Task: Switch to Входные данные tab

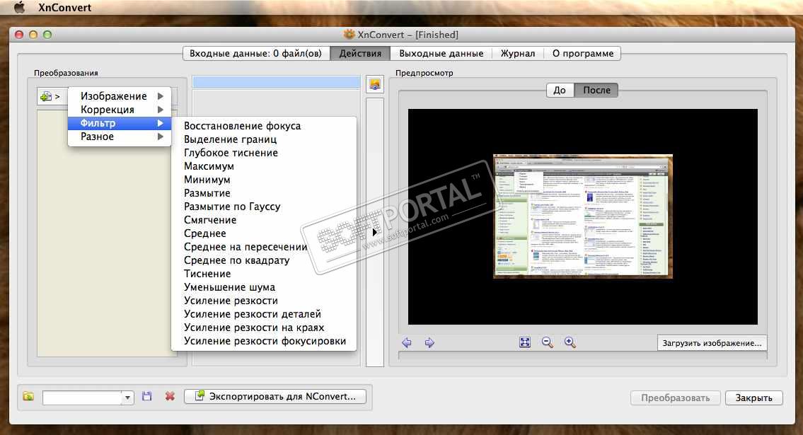Action: 256,53
